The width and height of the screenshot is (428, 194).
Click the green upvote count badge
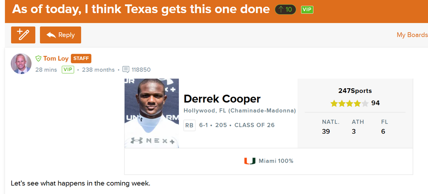coord(285,9)
